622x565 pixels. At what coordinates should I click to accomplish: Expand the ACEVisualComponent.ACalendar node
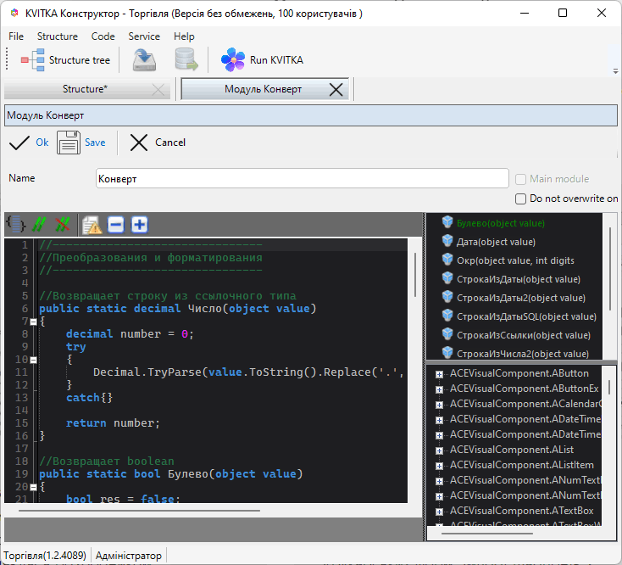click(439, 405)
